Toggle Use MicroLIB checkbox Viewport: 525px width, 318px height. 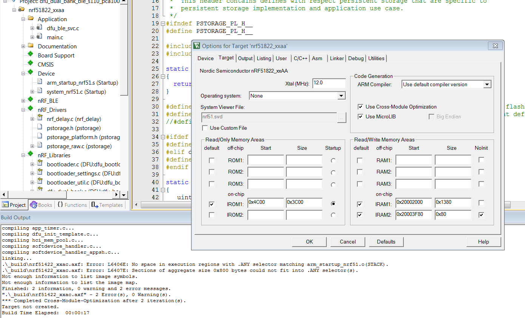pos(360,116)
